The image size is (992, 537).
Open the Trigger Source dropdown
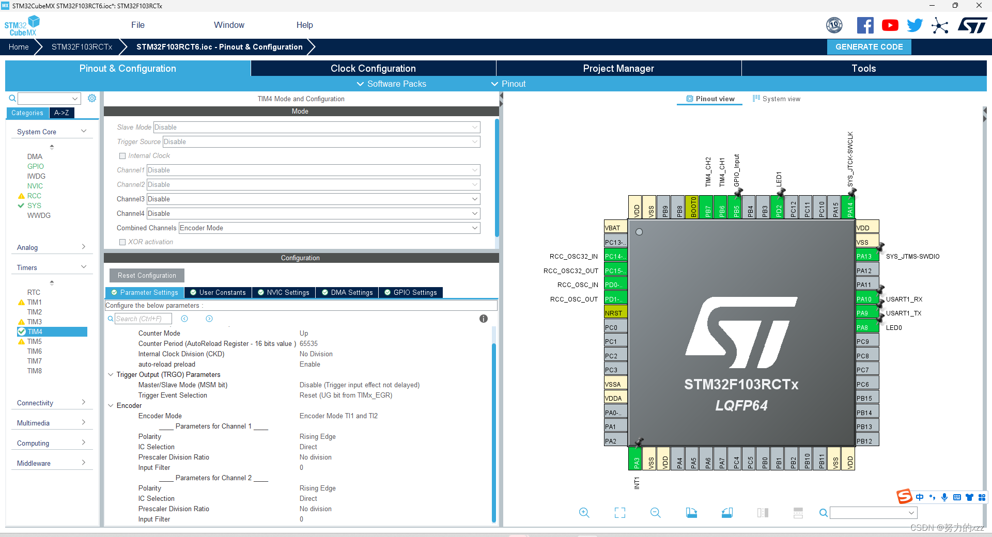pyautogui.click(x=321, y=142)
